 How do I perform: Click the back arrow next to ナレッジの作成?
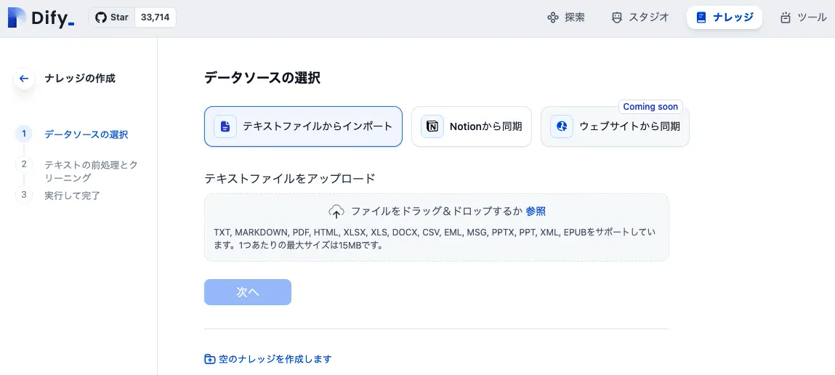click(23, 78)
